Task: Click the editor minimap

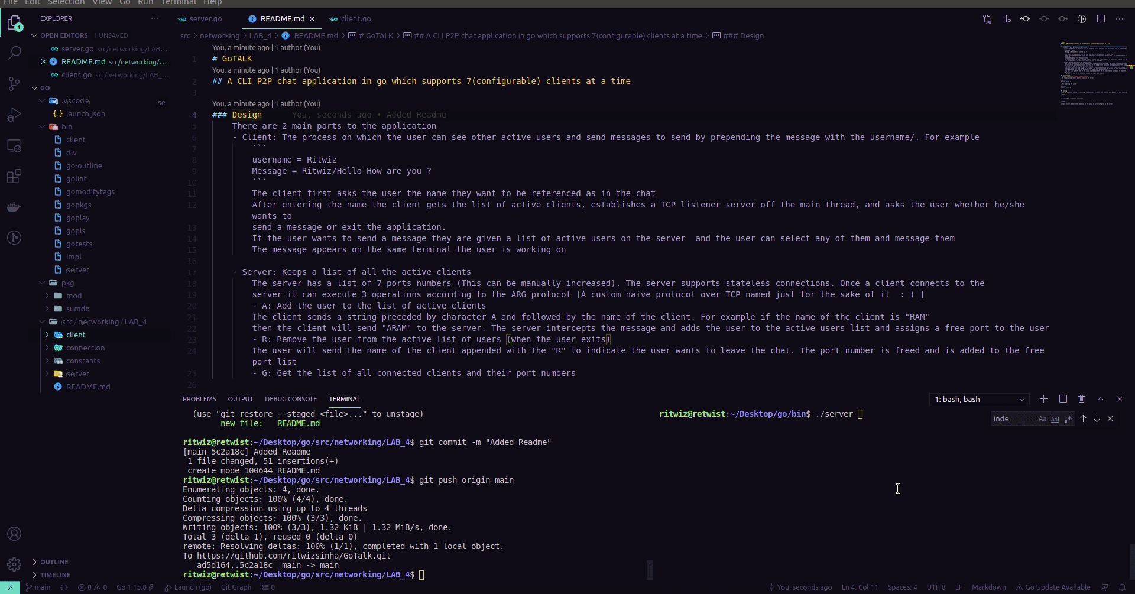Action: coord(1095,74)
